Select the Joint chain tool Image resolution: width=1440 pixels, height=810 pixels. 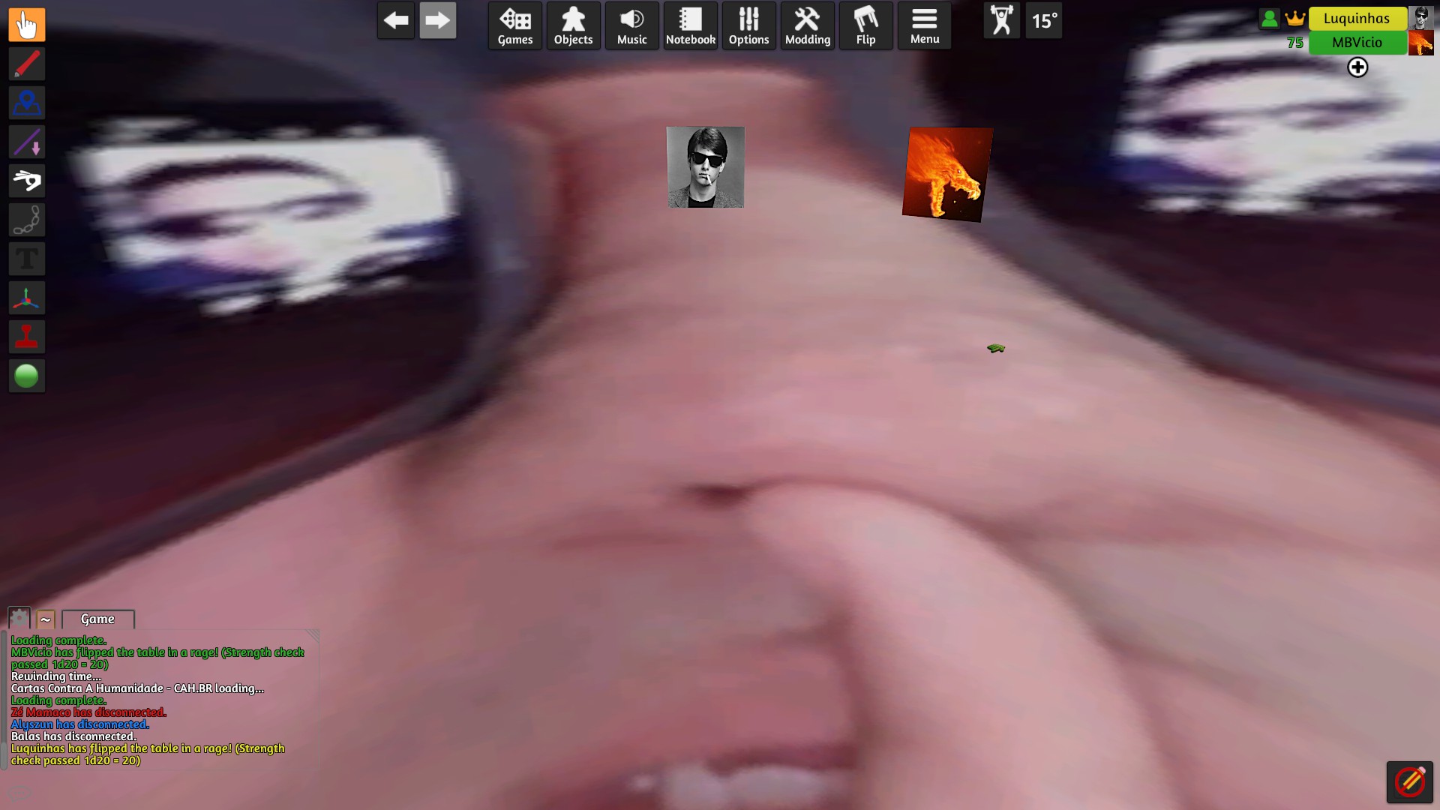click(26, 220)
